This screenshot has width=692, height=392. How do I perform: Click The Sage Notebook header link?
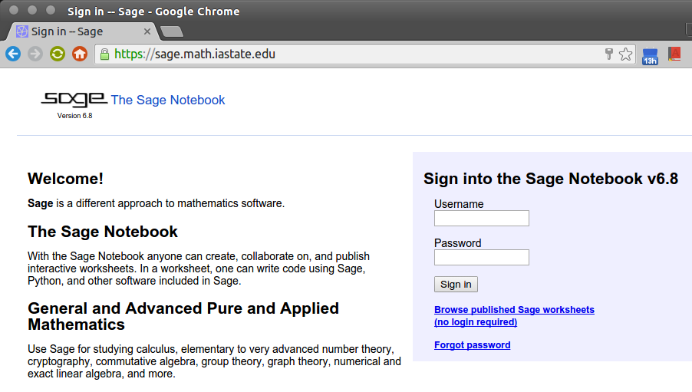(x=168, y=100)
